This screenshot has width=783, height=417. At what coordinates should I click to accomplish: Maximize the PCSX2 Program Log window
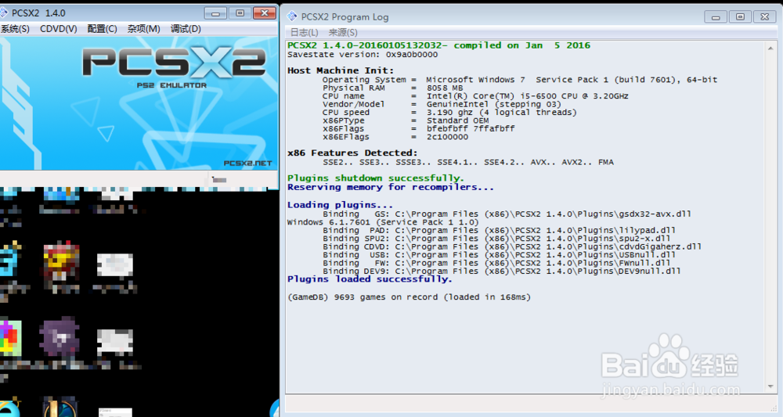click(x=740, y=17)
